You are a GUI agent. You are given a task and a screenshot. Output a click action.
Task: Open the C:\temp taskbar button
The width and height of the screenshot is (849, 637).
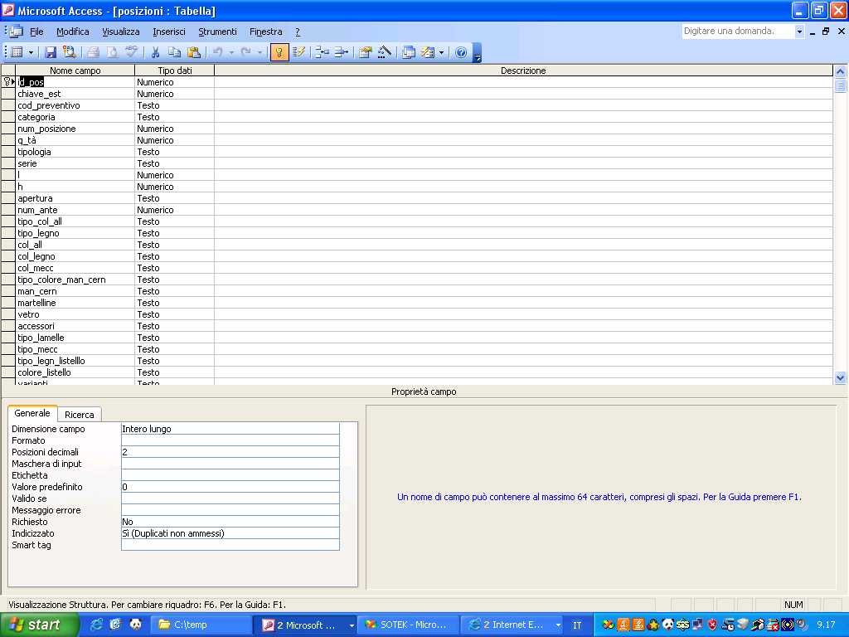[201, 625]
